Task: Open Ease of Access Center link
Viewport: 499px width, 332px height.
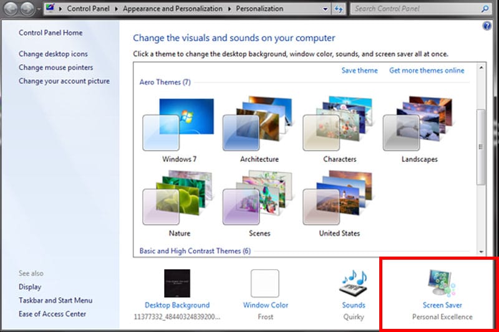Action: point(52,314)
